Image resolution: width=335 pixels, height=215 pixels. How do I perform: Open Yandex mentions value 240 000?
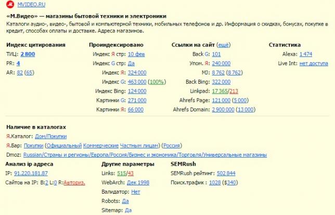pyautogui.click(x=221, y=64)
